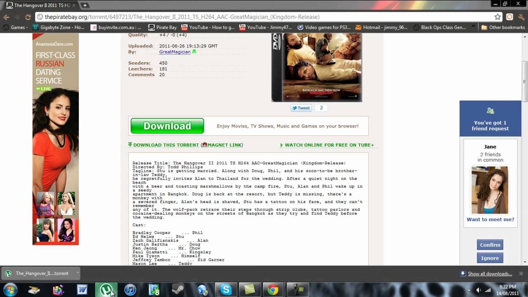Screen dimensions: 528x297
Task: Open Windows Explorer from taskbar
Action: (34, 290)
